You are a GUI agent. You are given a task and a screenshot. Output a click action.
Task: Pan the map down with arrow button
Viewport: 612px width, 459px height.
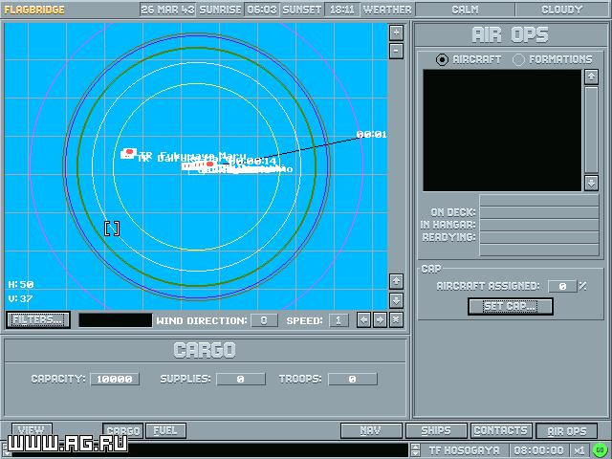[x=396, y=300]
